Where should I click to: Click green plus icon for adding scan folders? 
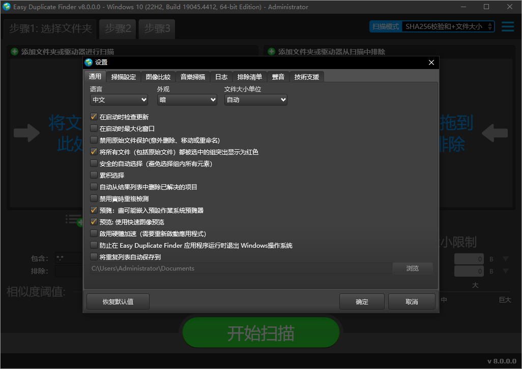point(15,51)
